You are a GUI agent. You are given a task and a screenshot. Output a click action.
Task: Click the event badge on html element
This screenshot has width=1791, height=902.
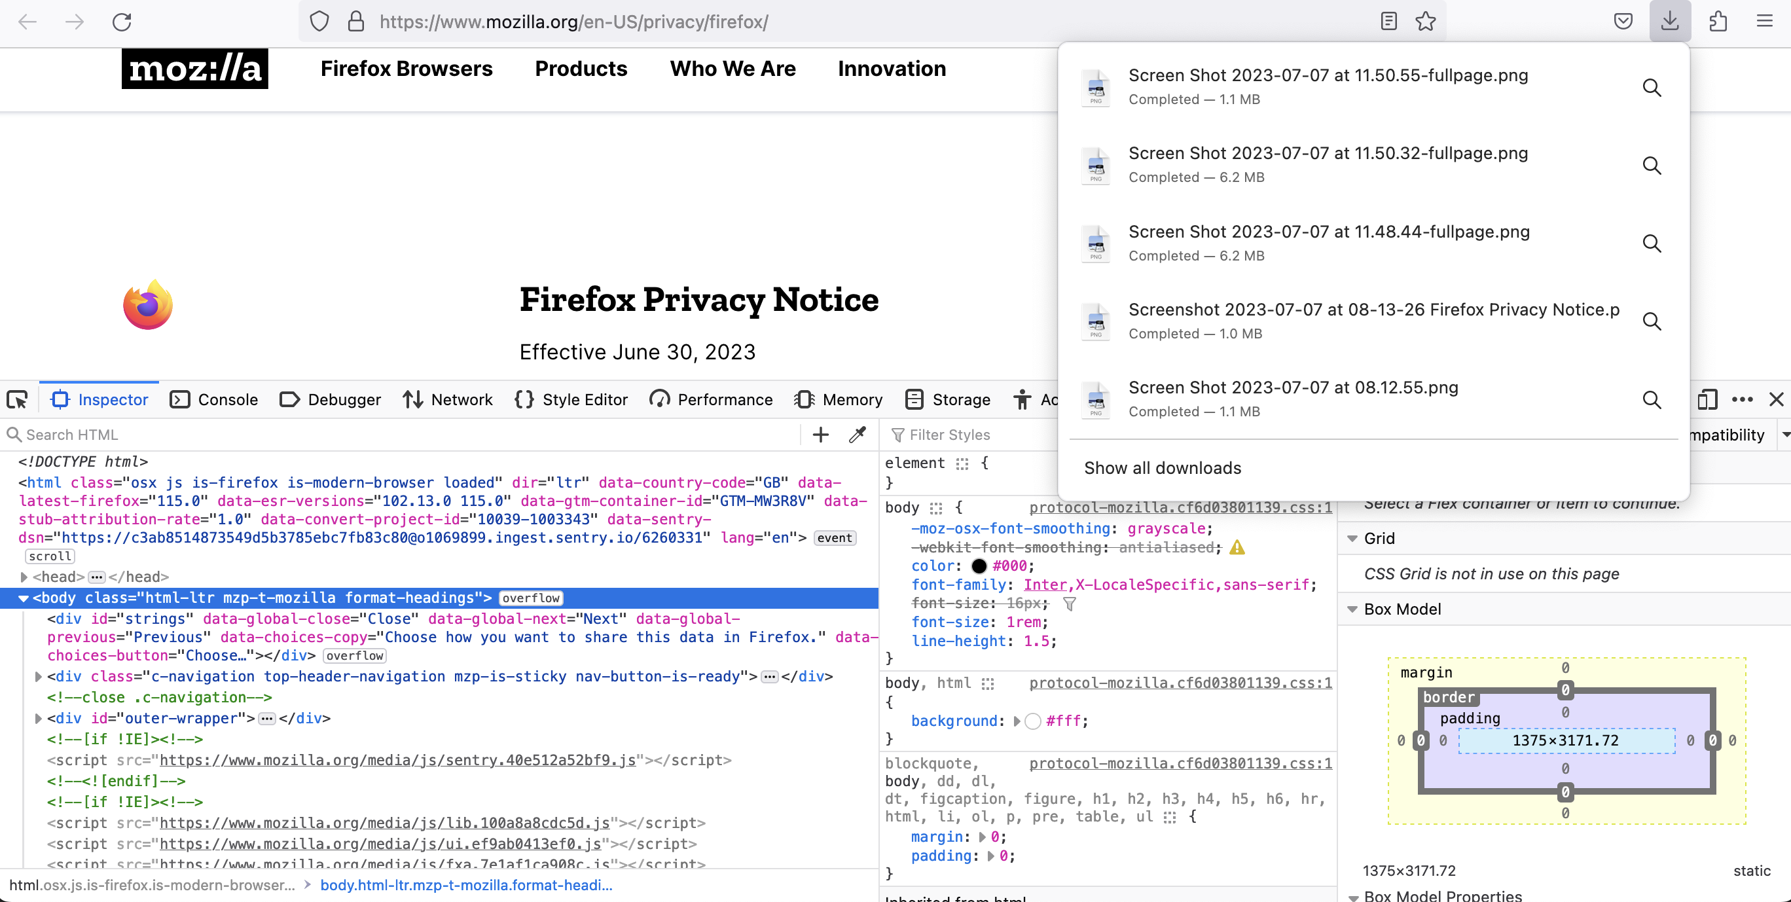coord(835,537)
